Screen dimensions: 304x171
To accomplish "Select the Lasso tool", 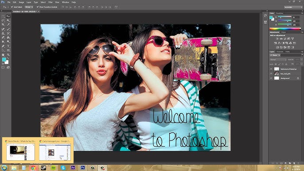I will point(3,20).
